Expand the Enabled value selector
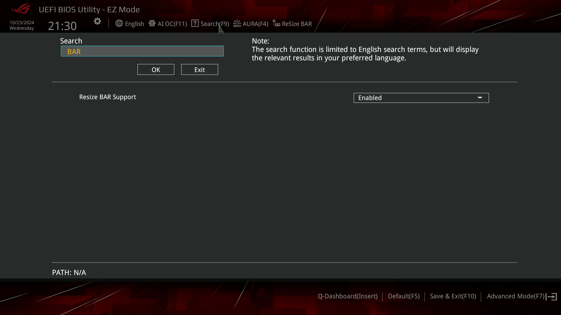 click(480, 98)
